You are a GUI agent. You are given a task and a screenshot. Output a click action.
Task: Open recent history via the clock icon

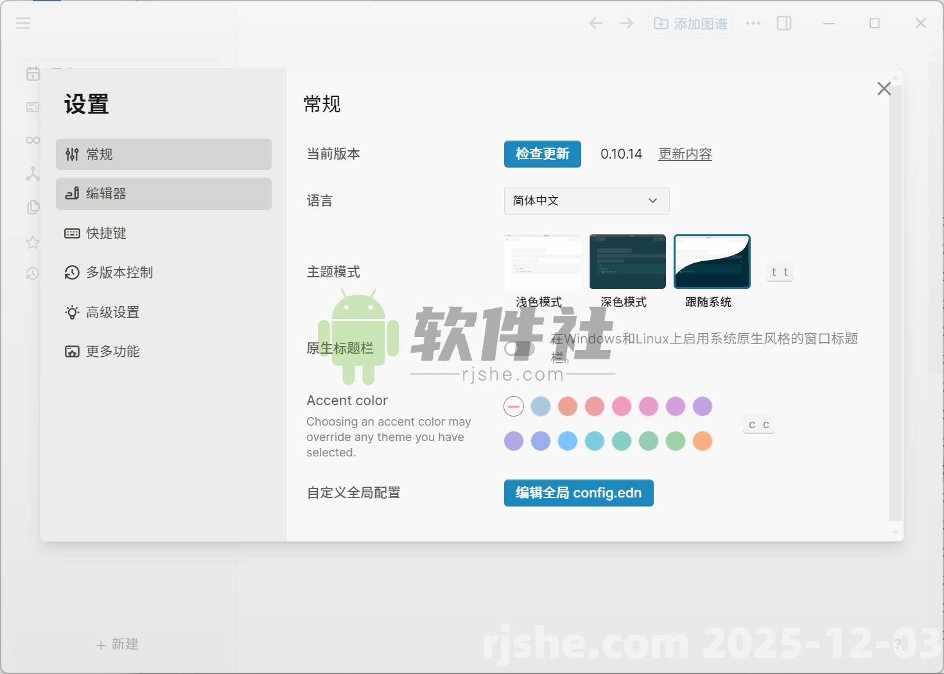32,273
